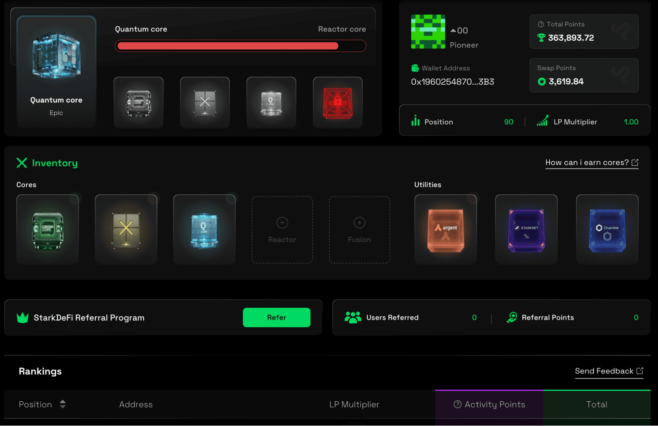Select the yellow X core in inventory
The width and height of the screenshot is (658, 426).
pyautogui.click(x=126, y=229)
